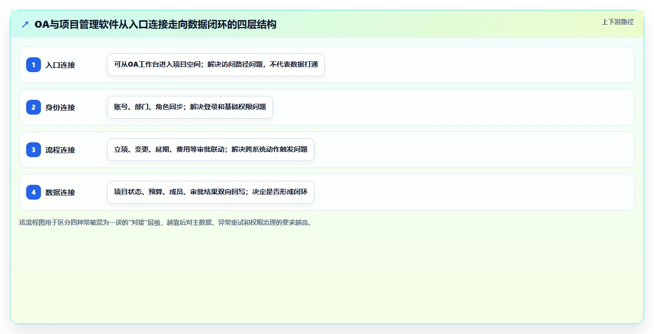
Task: Click the number 4 step badge
Action: point(34,192)
